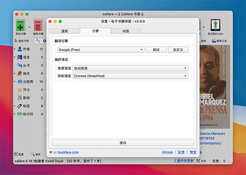The width and height of the screenshot is (246, 175).
Task: Click the 测试 test button
Action: pos(156,50)
